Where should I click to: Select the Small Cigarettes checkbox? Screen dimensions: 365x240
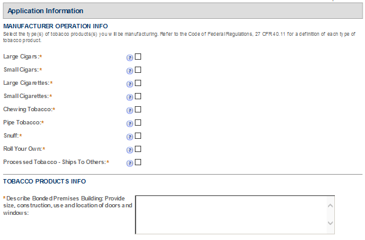(x=138, y=96)
